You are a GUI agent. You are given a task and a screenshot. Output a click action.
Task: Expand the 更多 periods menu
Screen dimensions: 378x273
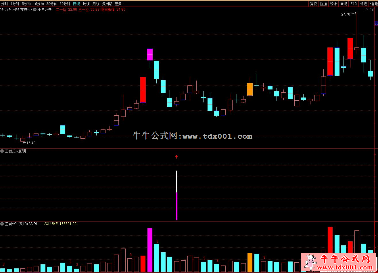(119, 4)
